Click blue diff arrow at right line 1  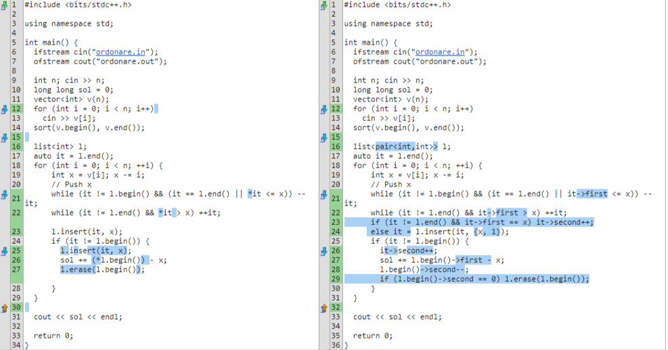pyautogui.click(x=324, y=5)
